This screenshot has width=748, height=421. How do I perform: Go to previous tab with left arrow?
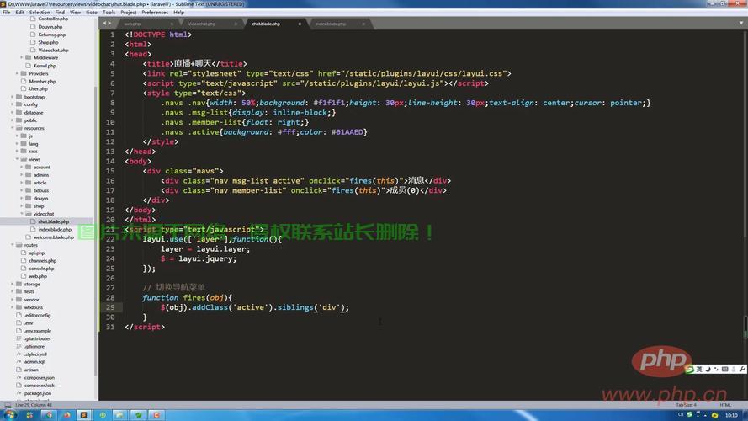click(104, 23)
